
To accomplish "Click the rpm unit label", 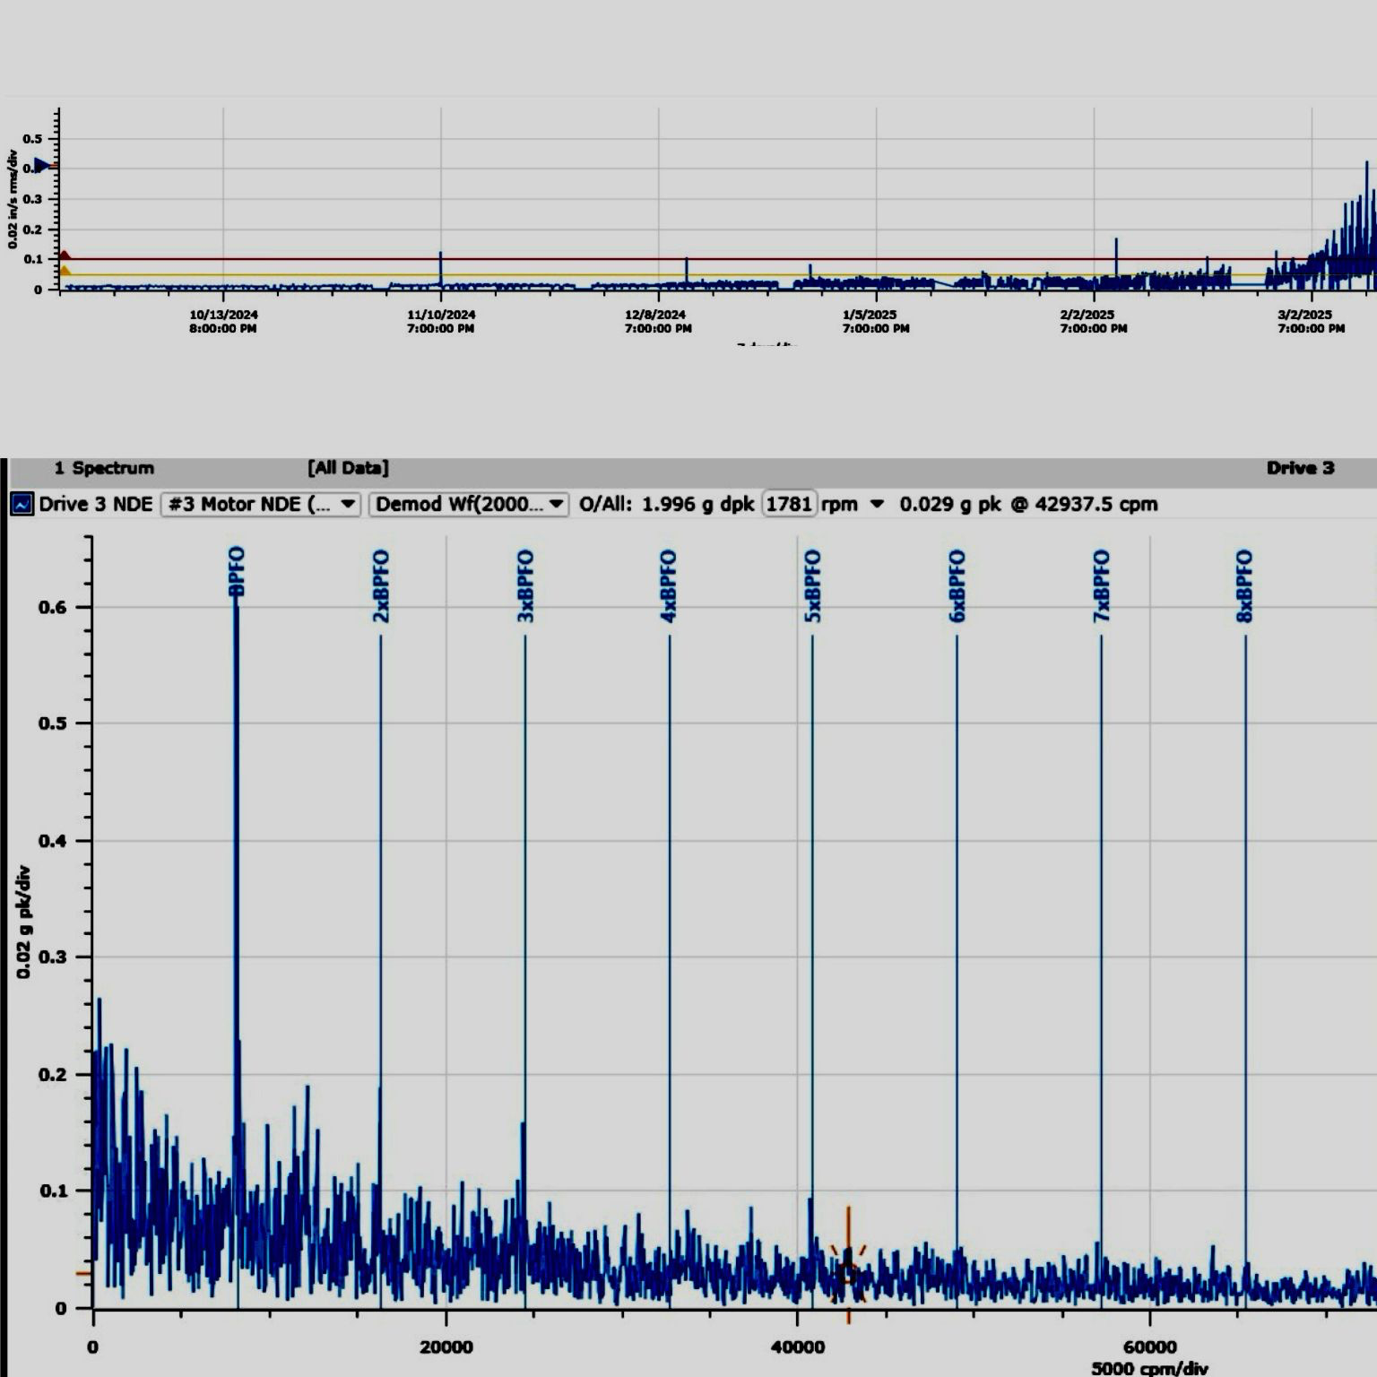I will pos(840,505).
